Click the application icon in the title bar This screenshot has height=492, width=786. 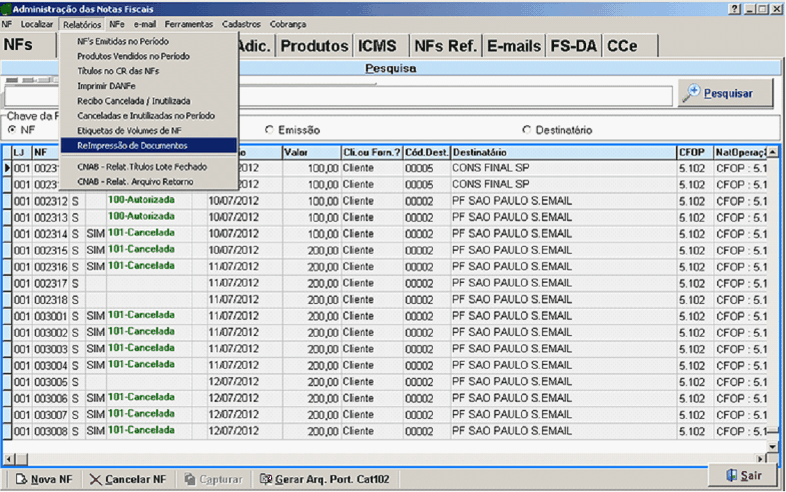[6, 9]
